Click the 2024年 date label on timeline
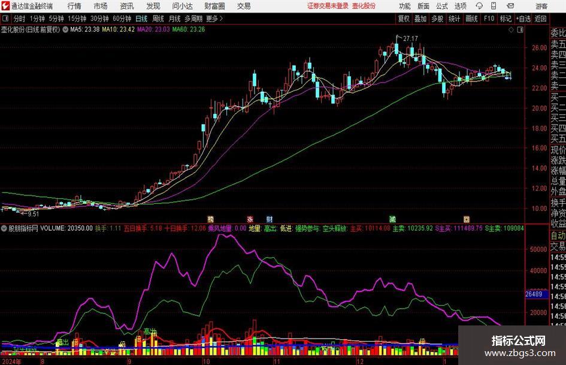 [x=11, y=361]
